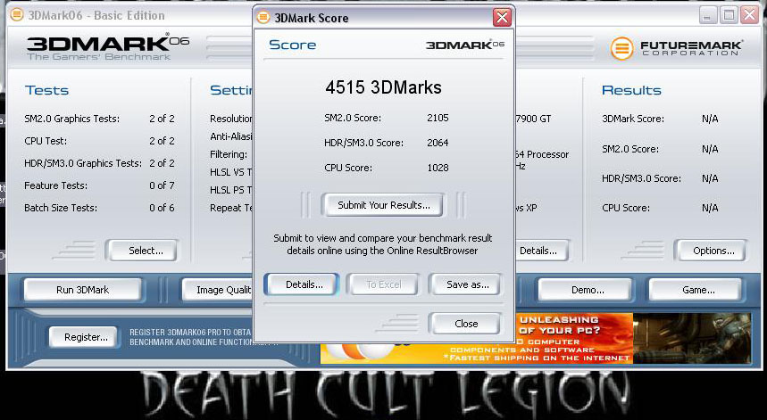Viewport: 767px width, 420px height.
Task: Click the advertisement banner image
Action: (x=536, y=339)
